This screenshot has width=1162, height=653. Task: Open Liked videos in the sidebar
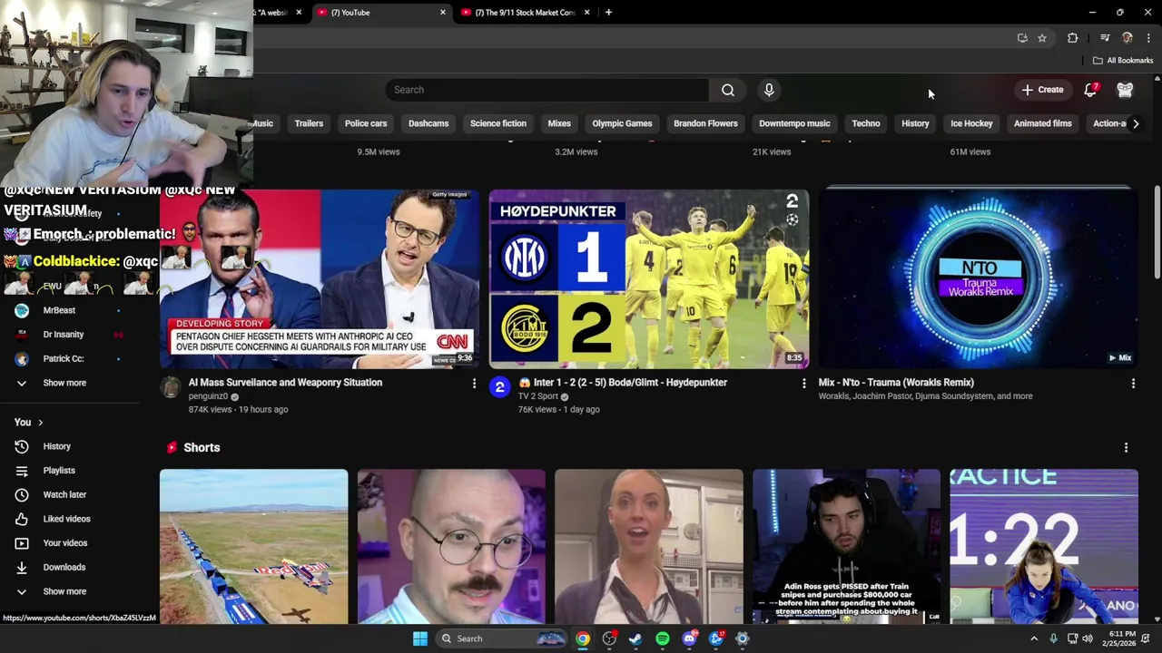coord(66,519)
